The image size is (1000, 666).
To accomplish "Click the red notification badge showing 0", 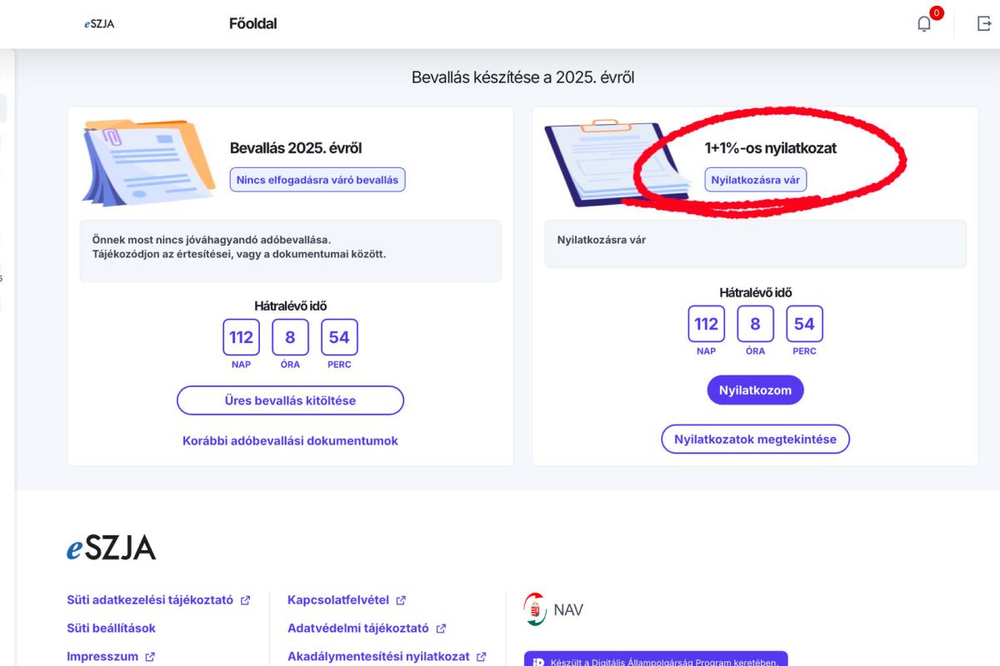I will [x=935, y=13].
